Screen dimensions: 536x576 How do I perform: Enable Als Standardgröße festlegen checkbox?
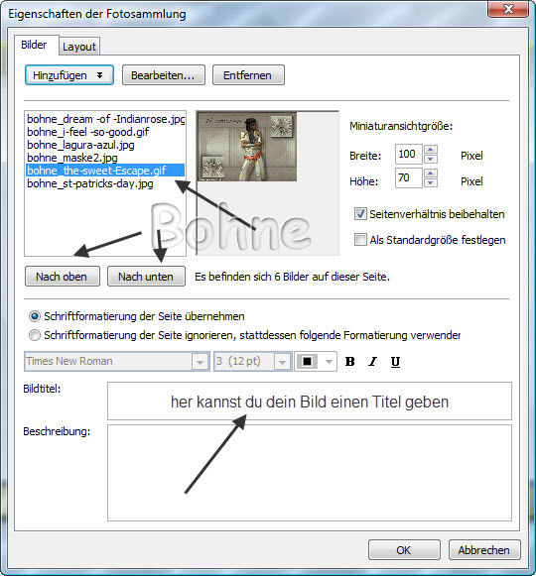(360, 240)
